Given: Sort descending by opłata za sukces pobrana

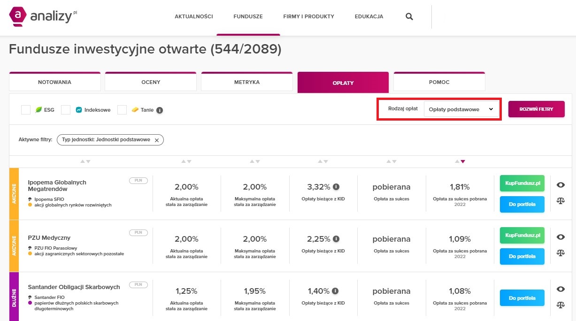Looking at the screenshot, I should coord(462,161).
